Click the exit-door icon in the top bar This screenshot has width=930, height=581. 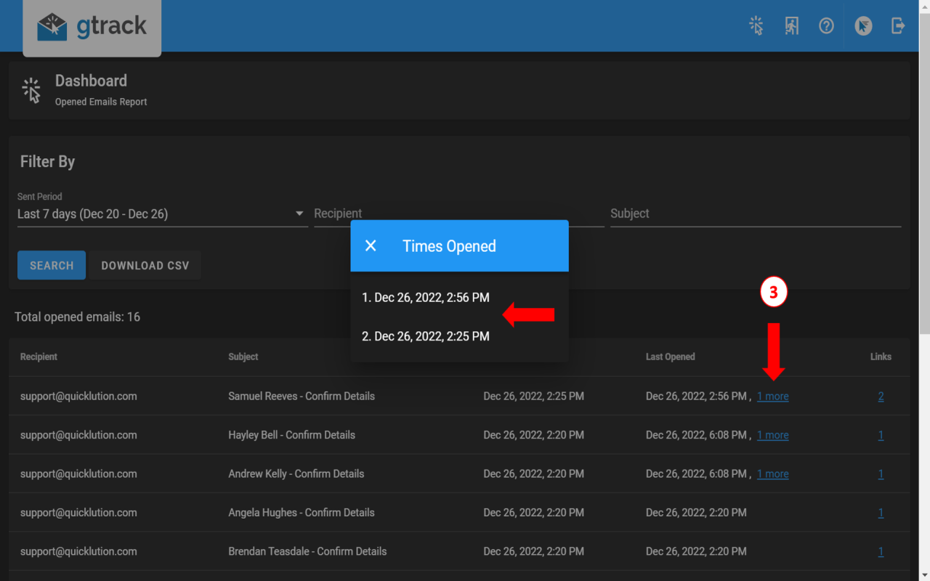(x=791, y=25)
